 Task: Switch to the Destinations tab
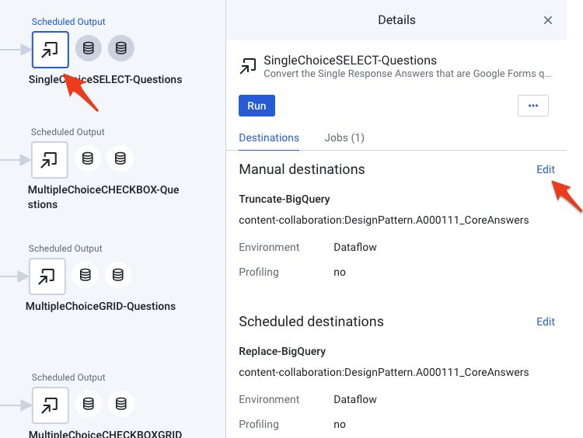tap(269, 137)
